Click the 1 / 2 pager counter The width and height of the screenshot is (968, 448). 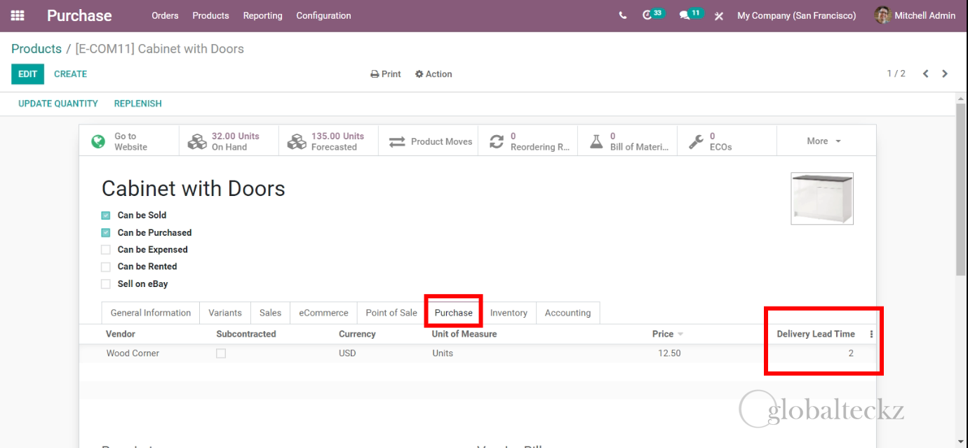pyautogui.click(x=896, y=73)
